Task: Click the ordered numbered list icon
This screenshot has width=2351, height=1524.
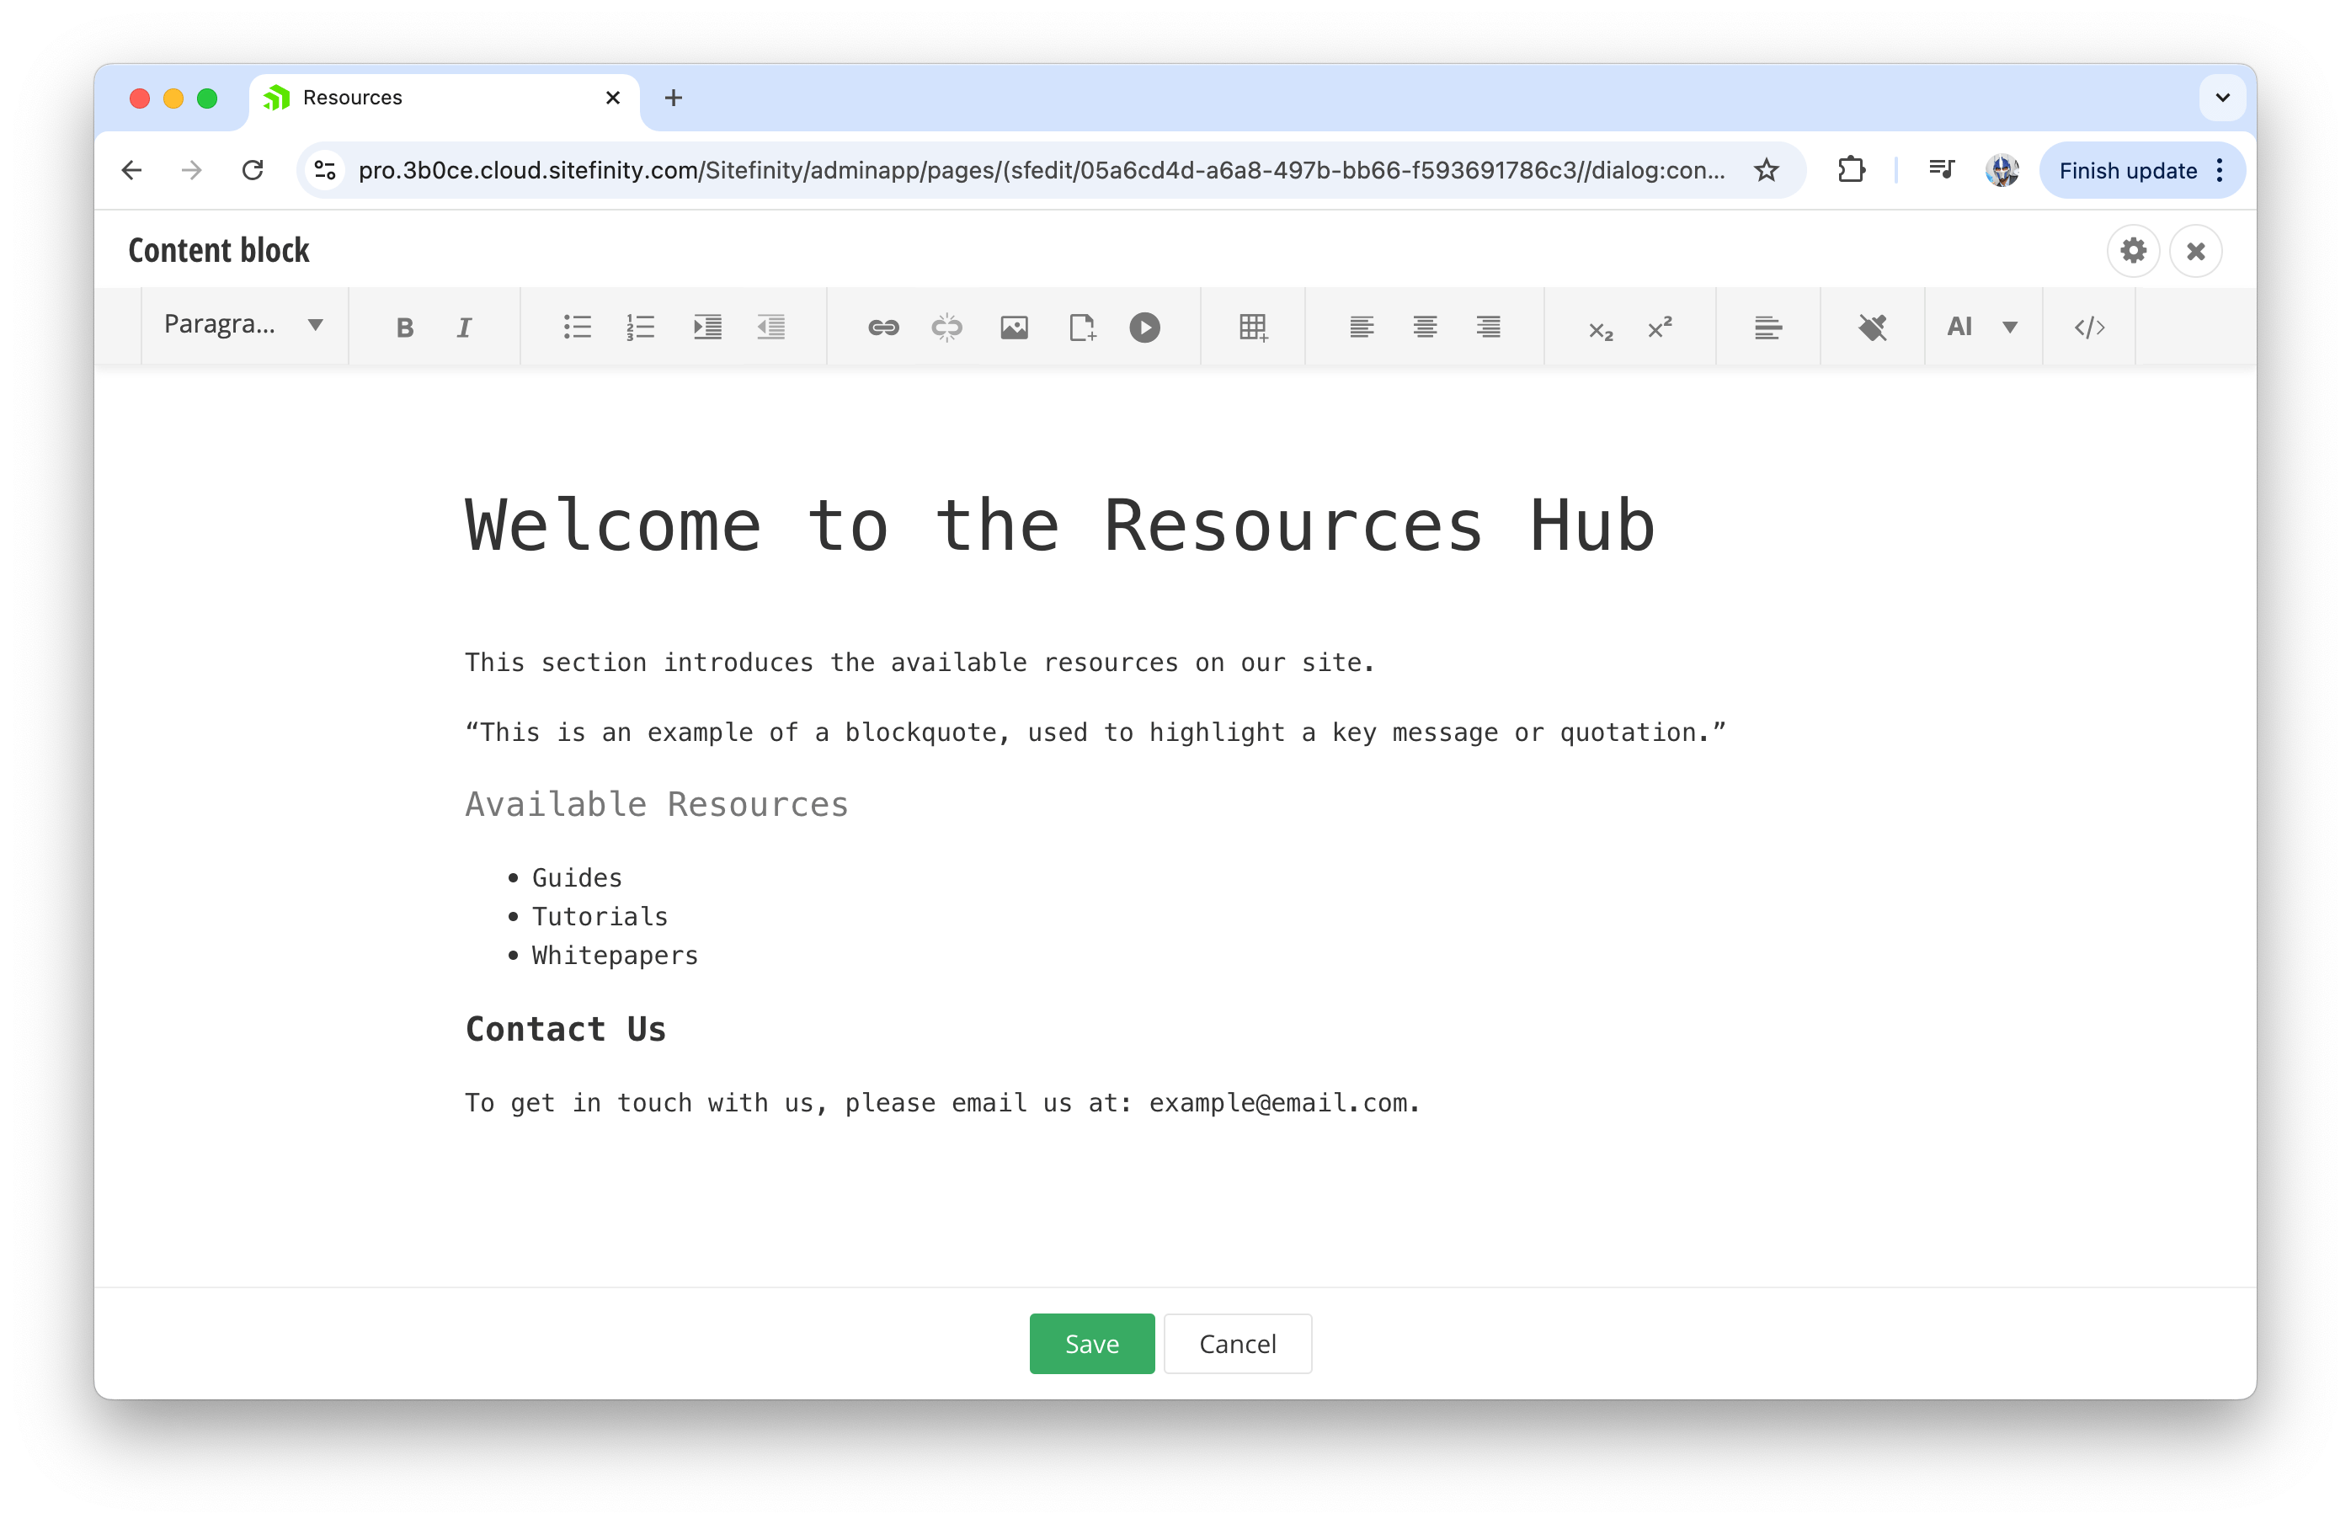Action: click(x=641, y=326)
